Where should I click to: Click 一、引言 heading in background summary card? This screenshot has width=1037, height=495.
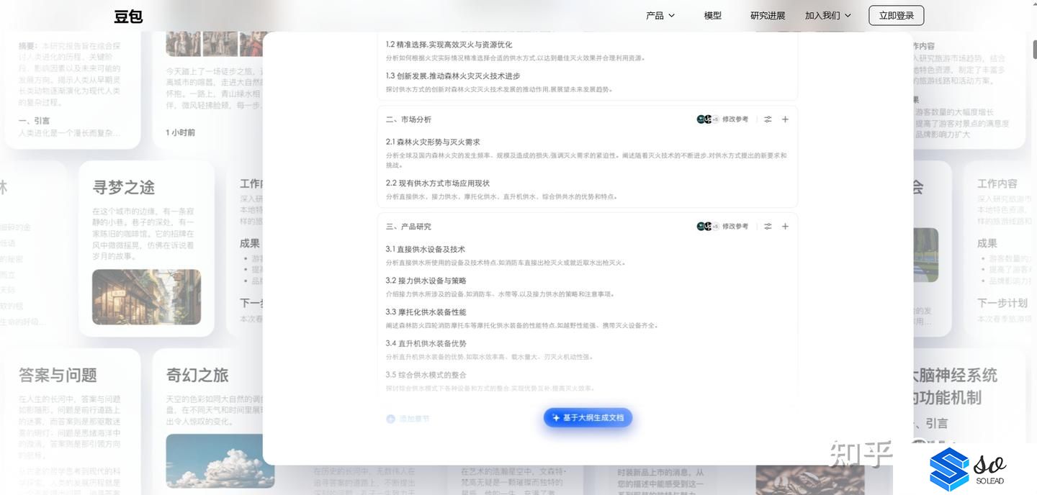pos(35,121)
